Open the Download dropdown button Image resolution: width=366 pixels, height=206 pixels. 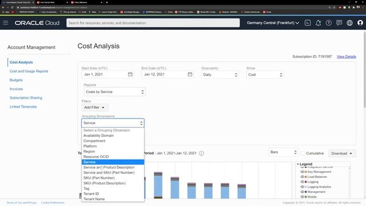[x=342, y=153]
